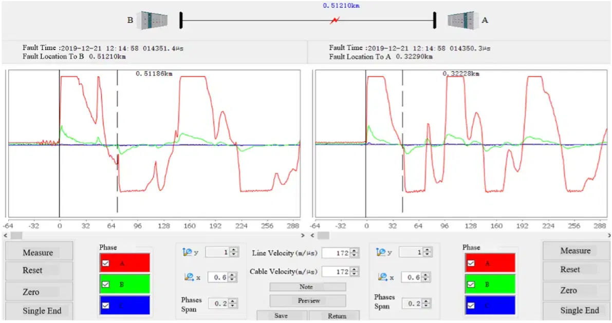Toggle Phase B checkbox in left panel
Screen dimensions: 612x323
(x=106, y=284)
